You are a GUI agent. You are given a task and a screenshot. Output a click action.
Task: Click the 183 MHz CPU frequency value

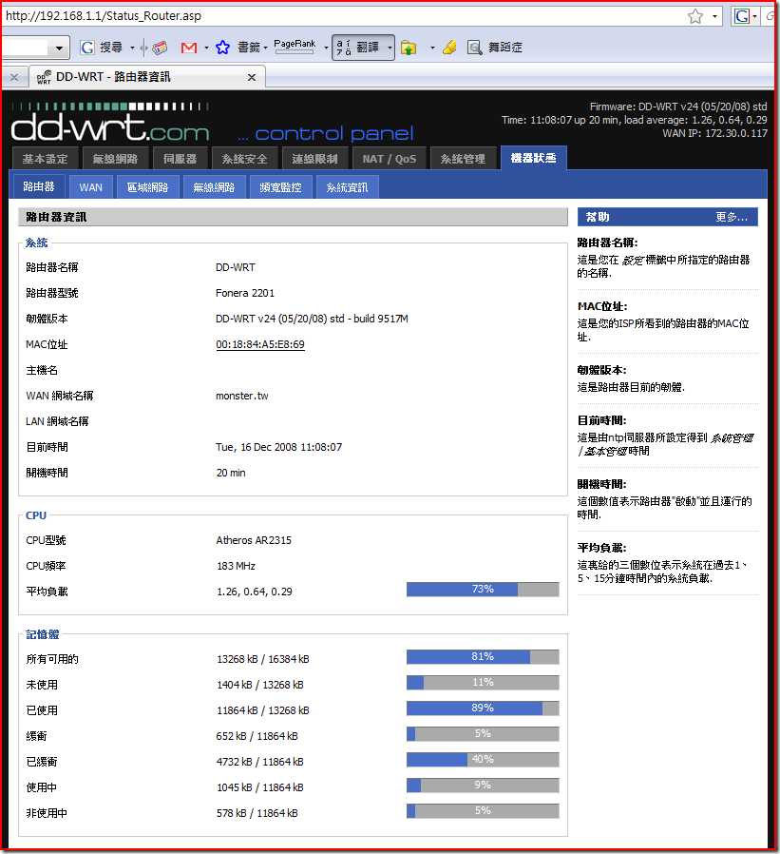(236, 566)
